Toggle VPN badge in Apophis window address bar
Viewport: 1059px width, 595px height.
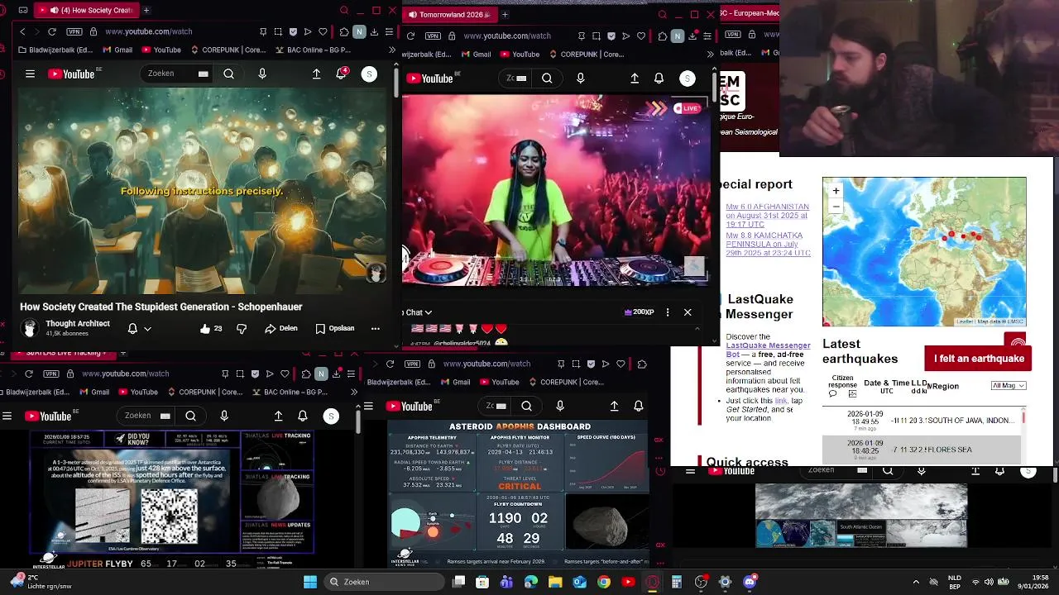(x=412, y=364)
